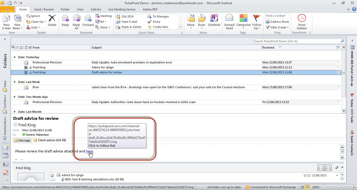Open the Move to folder menu

(191, 22)
